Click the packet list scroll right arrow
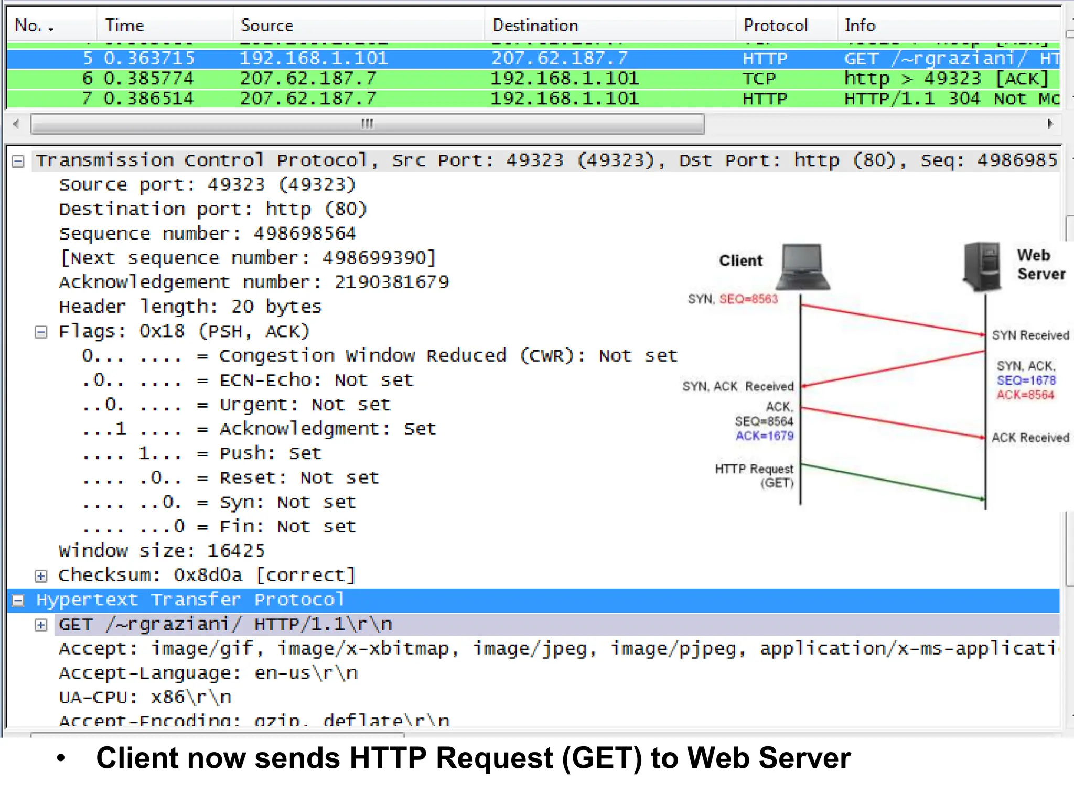This screenshot has width=1074, height=805. point(1050,124)
